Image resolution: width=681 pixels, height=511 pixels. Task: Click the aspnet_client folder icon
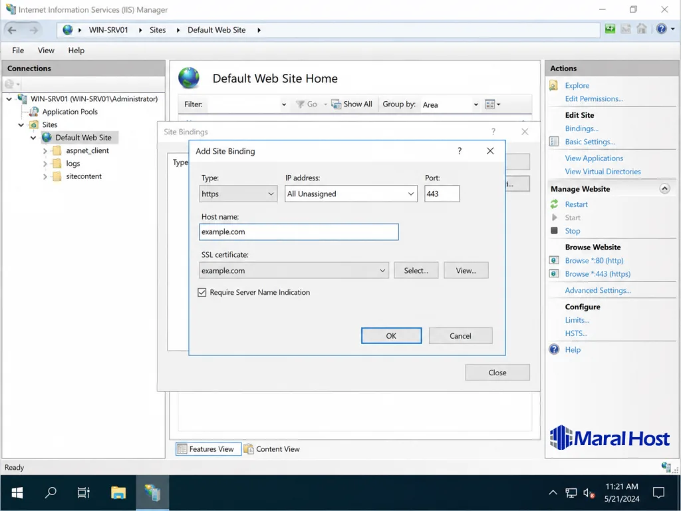(57, 151)
